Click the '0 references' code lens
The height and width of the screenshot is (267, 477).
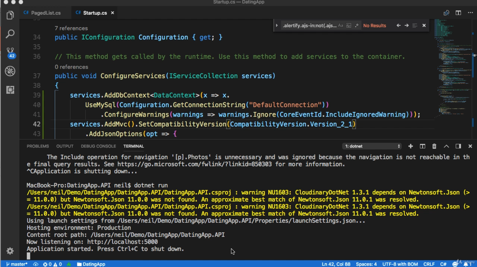pyautogui.click(x=72, y=67)
